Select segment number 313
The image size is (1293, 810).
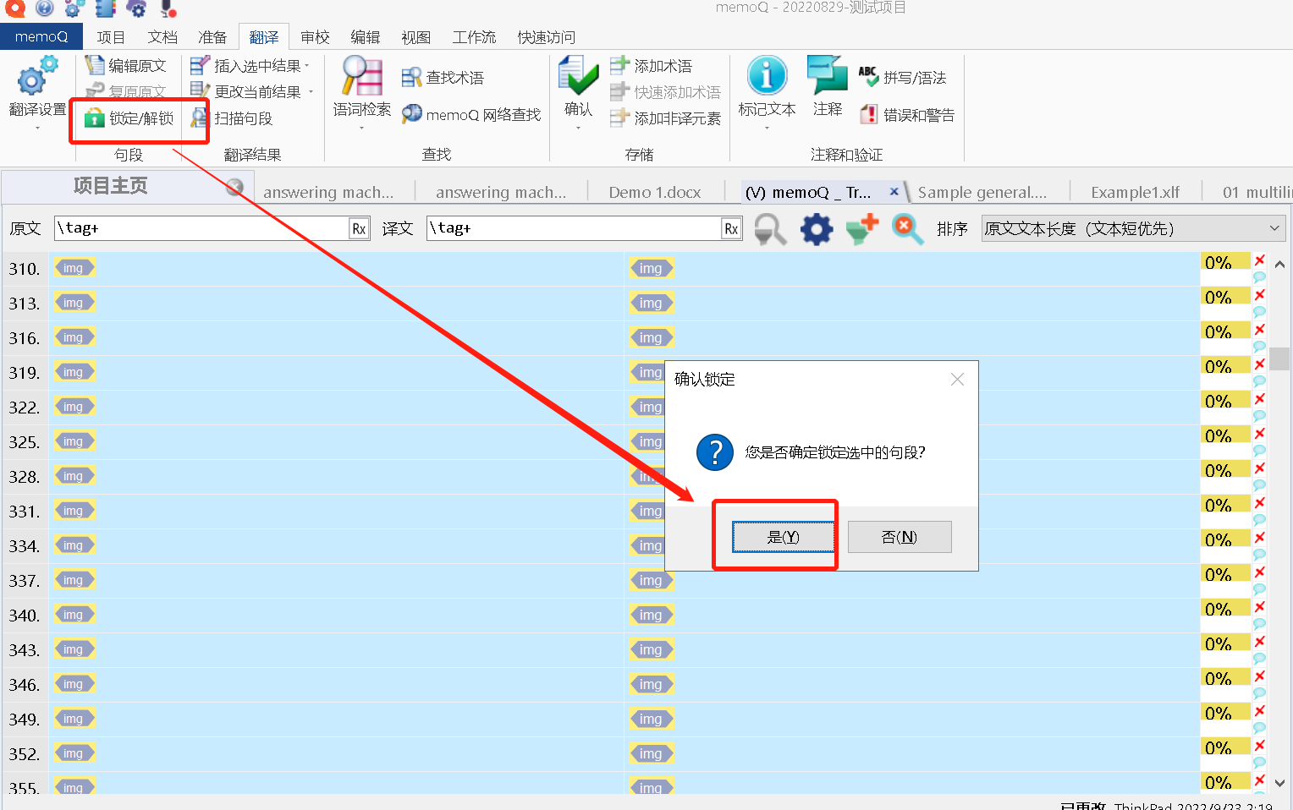pos(25,304)
